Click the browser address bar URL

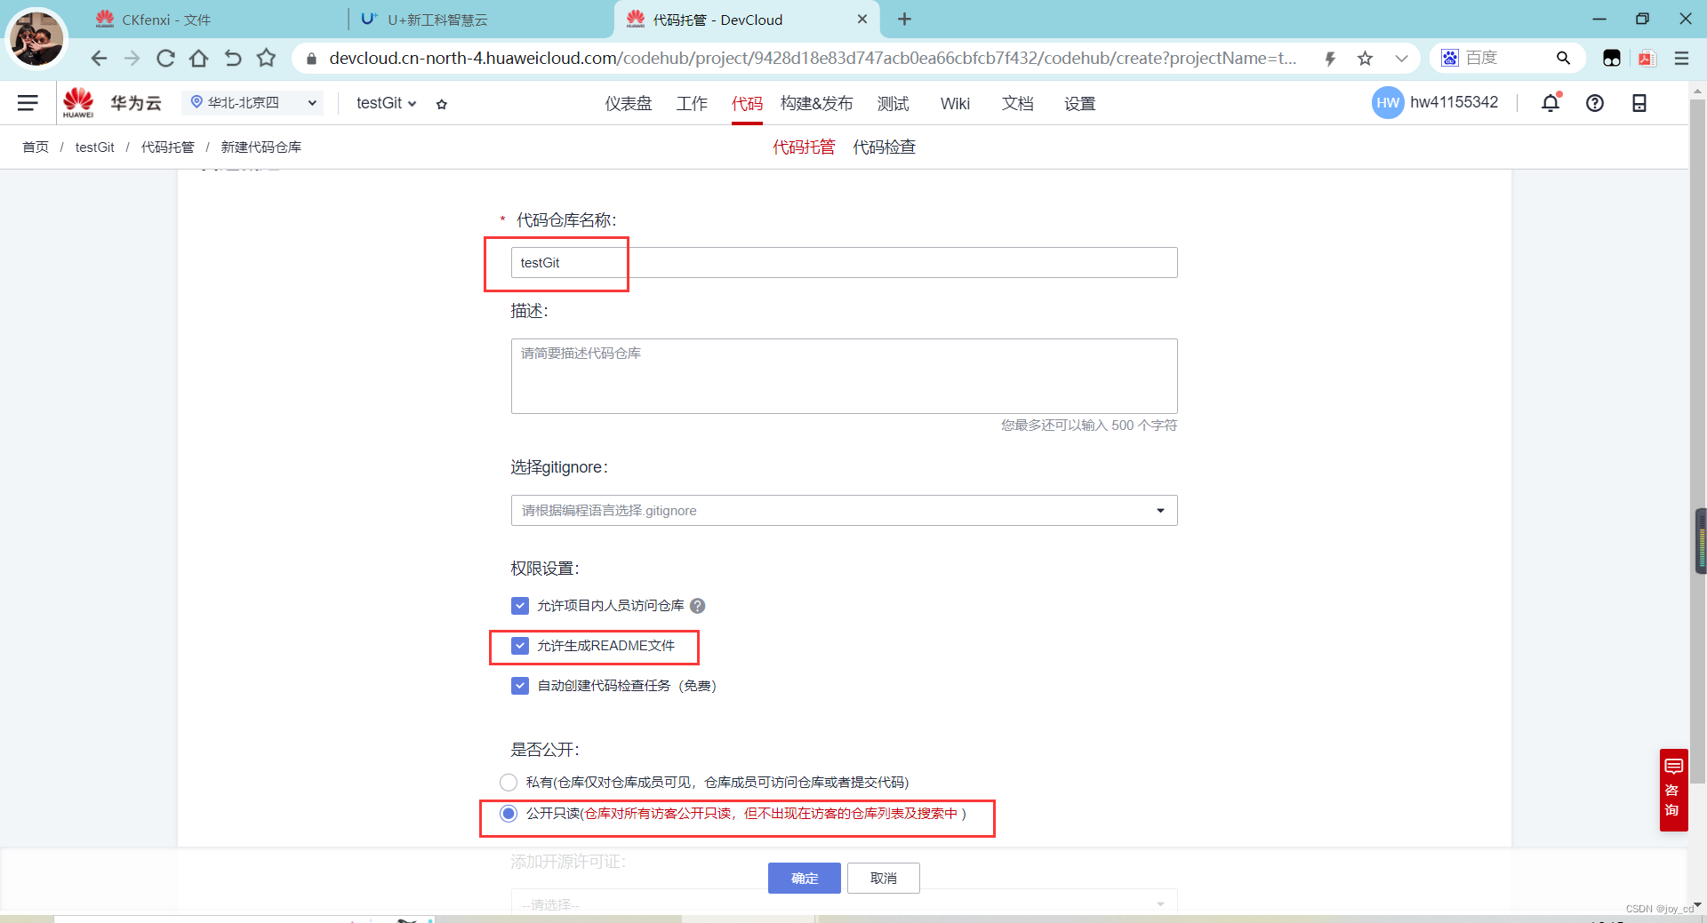pos(813,59)
